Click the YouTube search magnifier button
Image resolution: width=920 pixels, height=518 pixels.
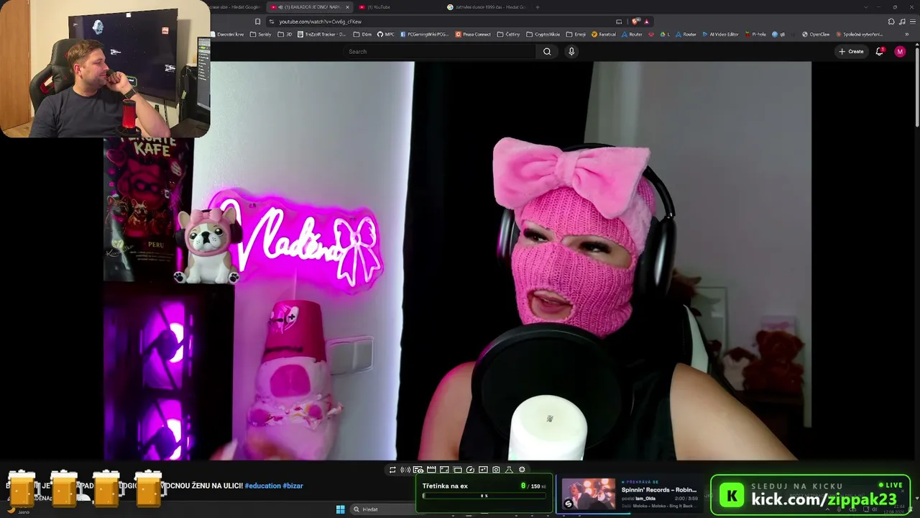547,52
